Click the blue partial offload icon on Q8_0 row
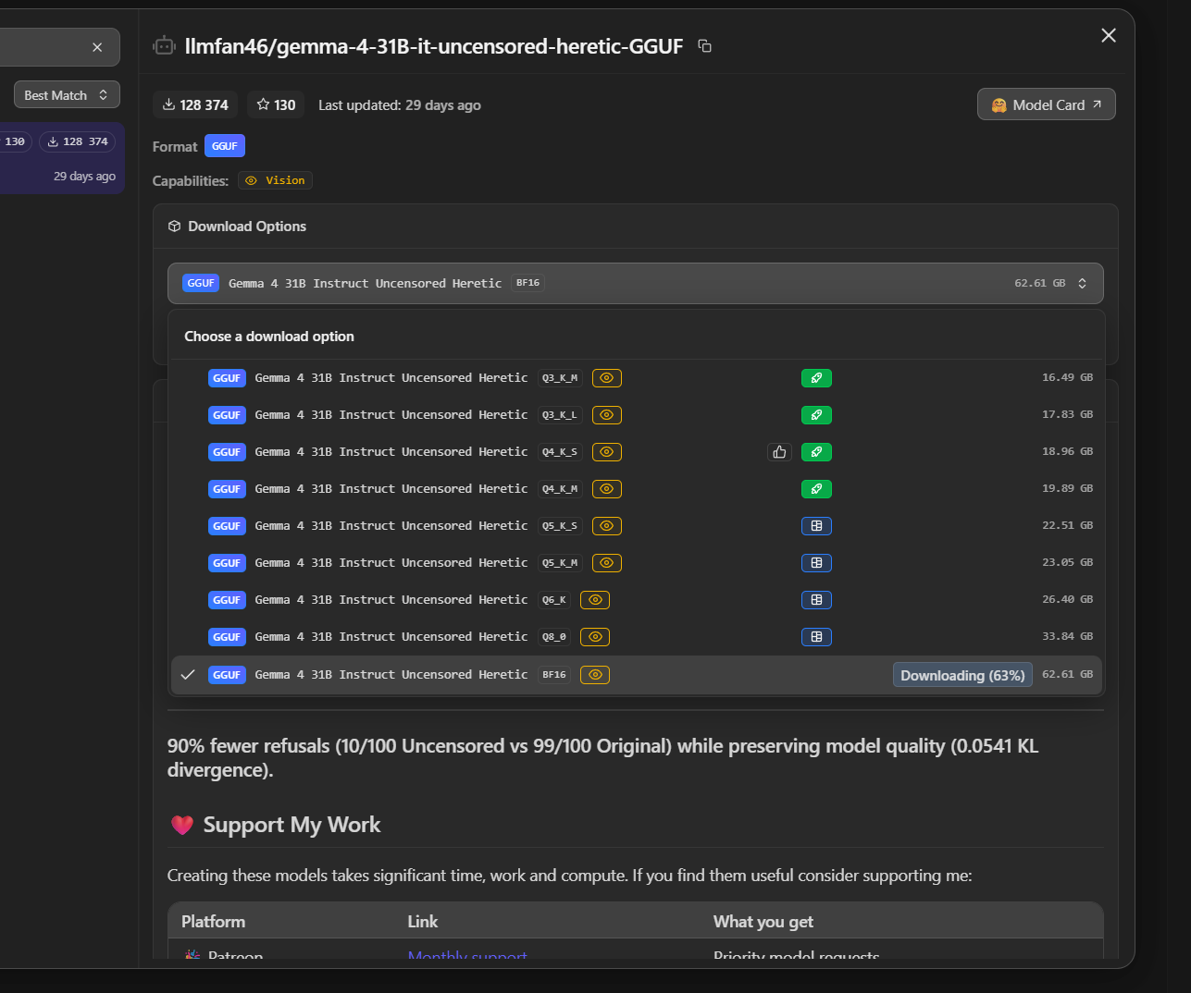The width and height of the screenshot is (1191, 993). (816, 637)
